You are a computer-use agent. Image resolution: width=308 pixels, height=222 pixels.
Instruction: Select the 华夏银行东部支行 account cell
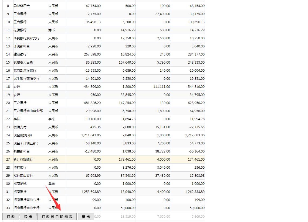tap(26, 38)
